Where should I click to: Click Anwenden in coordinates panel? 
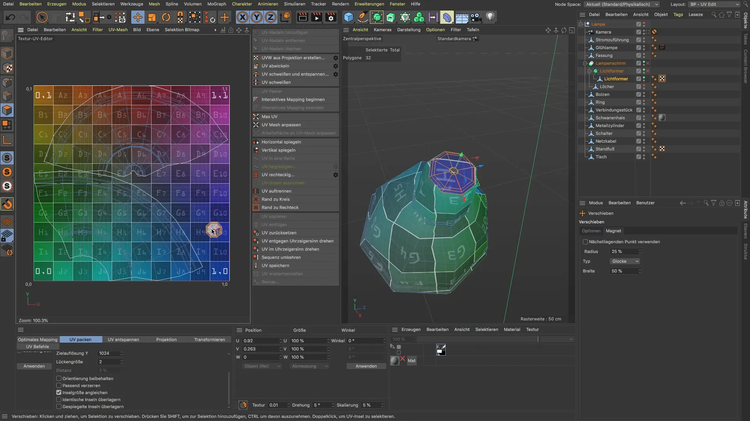[x=366, y=366]
